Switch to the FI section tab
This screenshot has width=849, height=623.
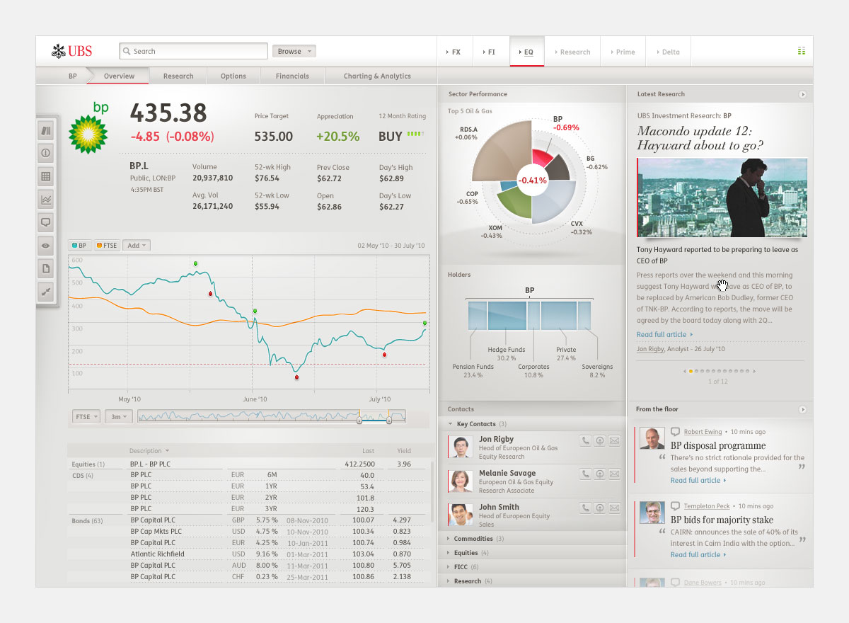(491, 52)
